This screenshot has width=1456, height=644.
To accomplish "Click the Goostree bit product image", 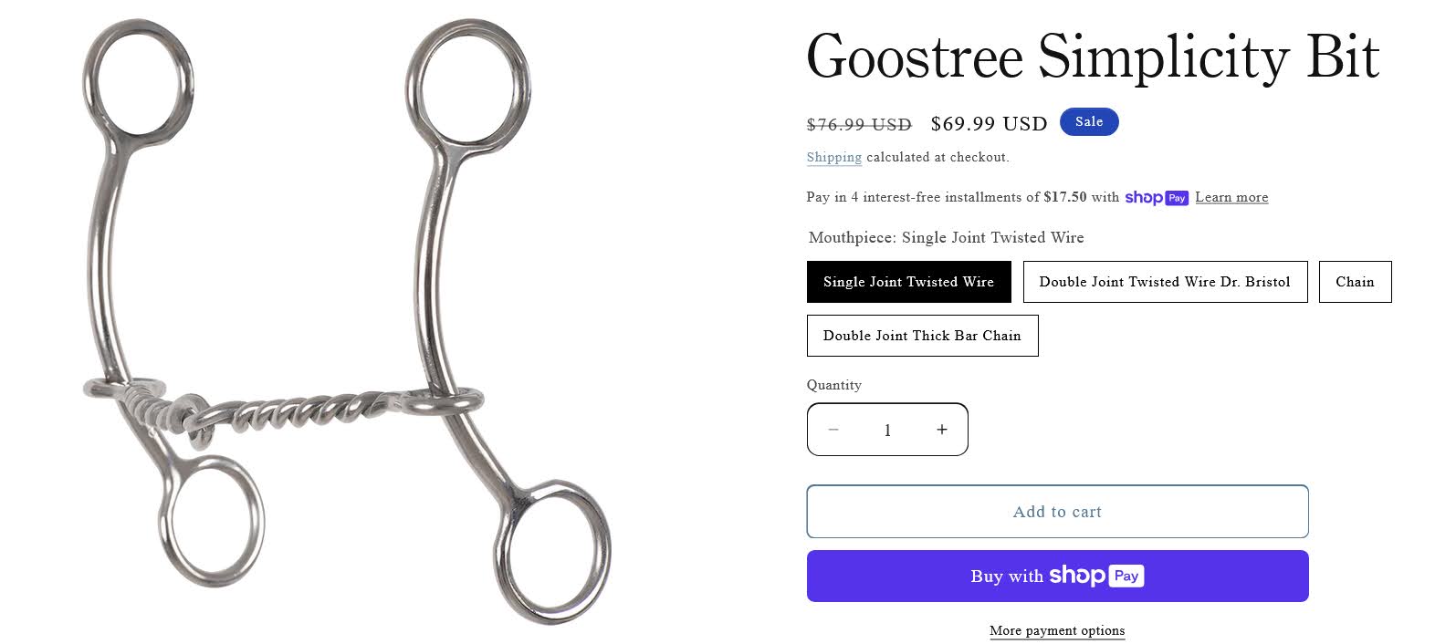I will coord(347,321).
